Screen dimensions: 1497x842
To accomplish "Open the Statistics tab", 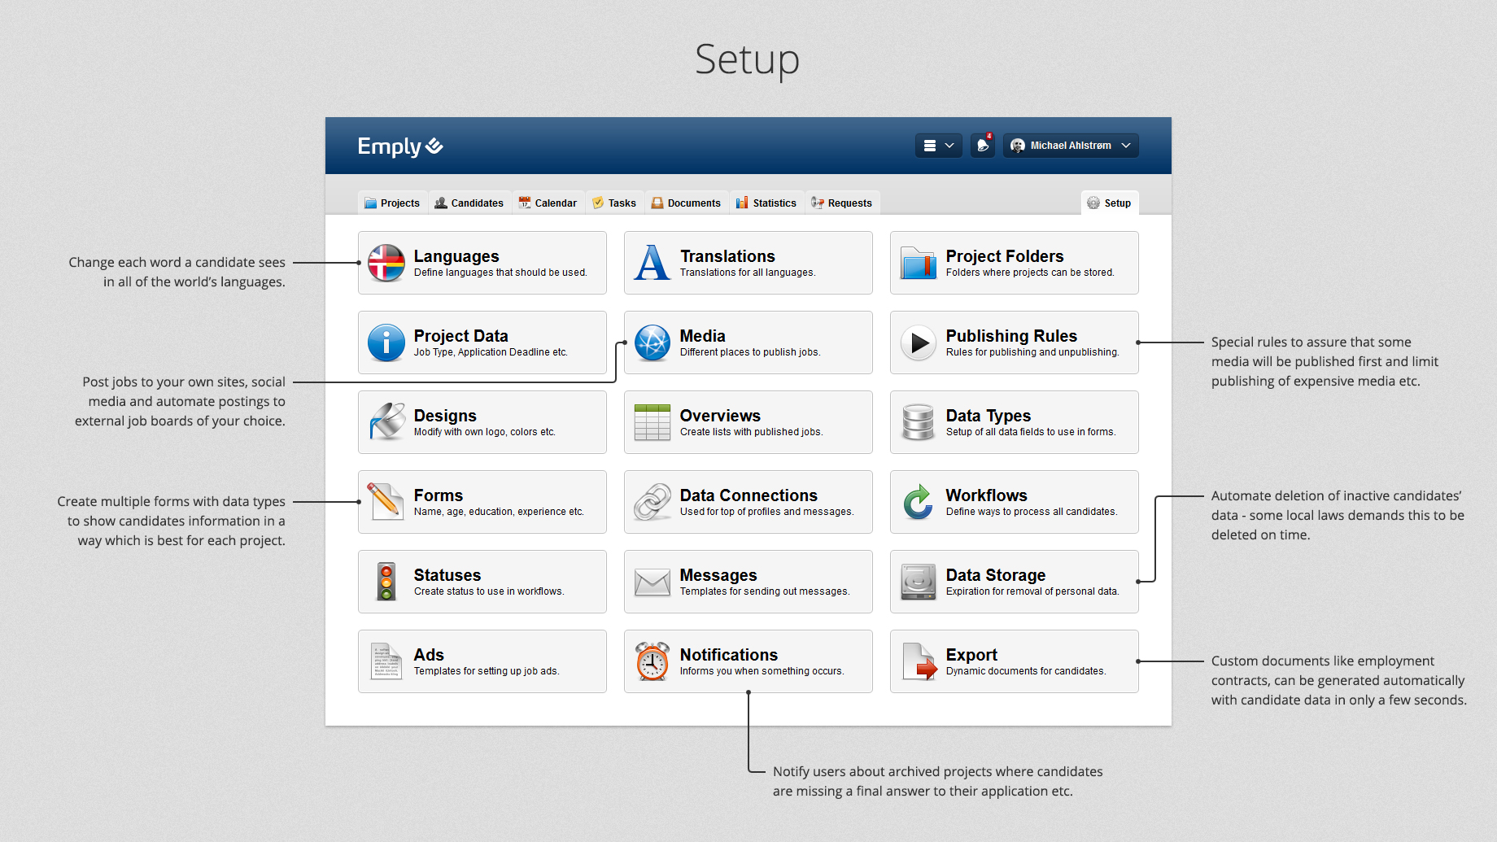I will 766,203.
